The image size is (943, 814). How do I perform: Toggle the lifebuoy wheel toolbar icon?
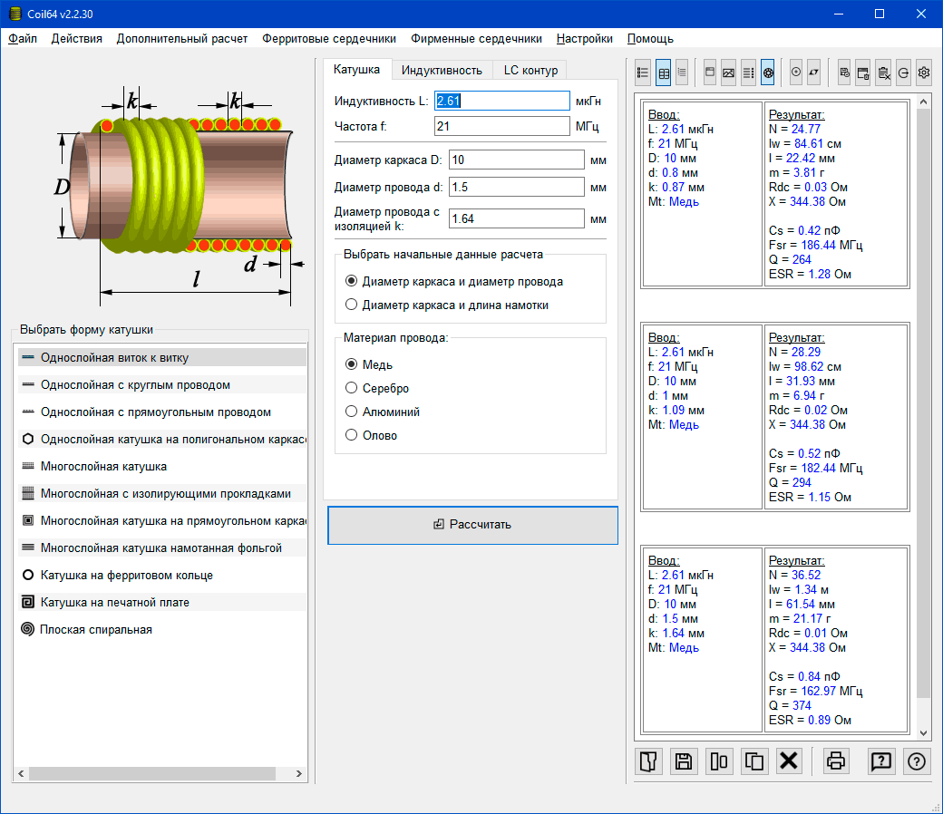768,73
